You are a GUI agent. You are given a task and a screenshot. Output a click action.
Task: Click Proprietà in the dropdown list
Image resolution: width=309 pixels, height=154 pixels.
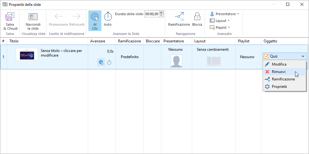[x=279, y=87]
